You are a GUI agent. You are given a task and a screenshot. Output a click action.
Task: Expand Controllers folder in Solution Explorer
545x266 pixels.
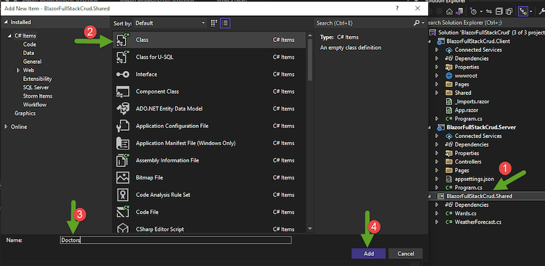coord(437,162)
